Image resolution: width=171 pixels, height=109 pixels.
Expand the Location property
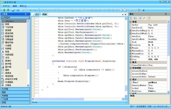tap(130, 45)
